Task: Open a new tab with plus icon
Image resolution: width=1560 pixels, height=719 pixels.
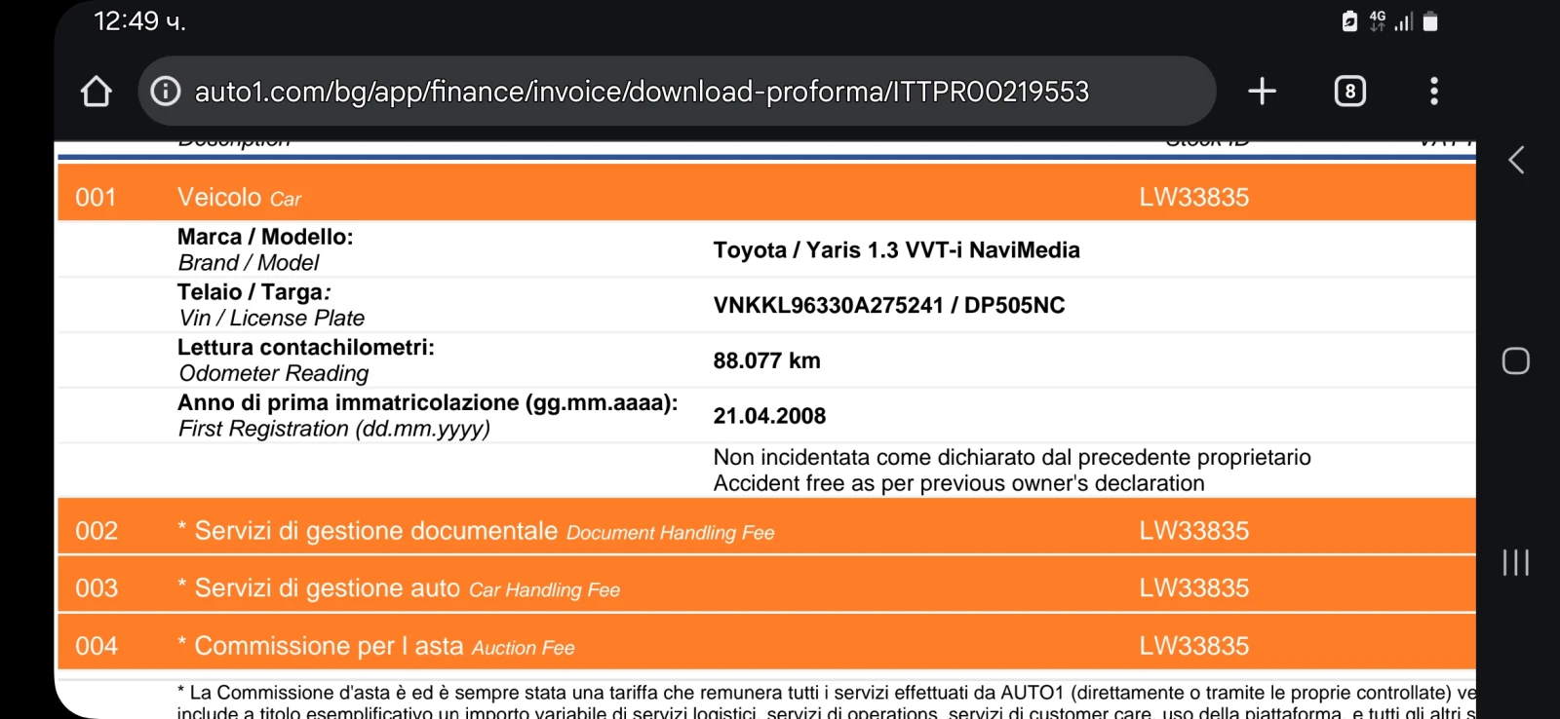Action: click(1262, 92)
